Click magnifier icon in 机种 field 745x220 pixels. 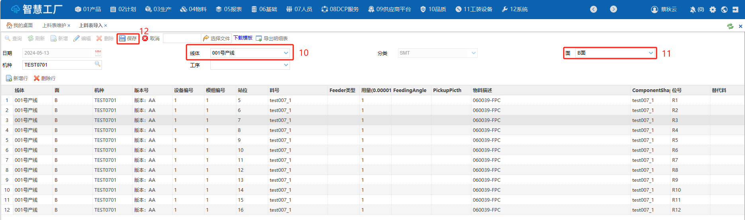98,64
